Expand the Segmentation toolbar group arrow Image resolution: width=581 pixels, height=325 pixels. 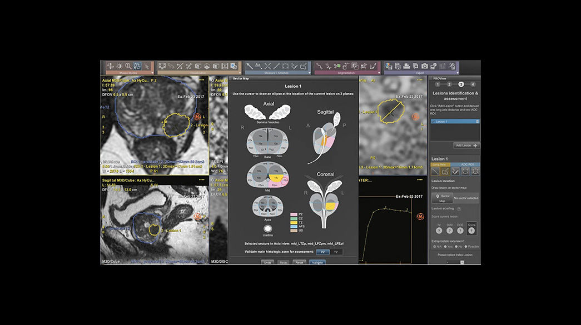pos(379,72)
